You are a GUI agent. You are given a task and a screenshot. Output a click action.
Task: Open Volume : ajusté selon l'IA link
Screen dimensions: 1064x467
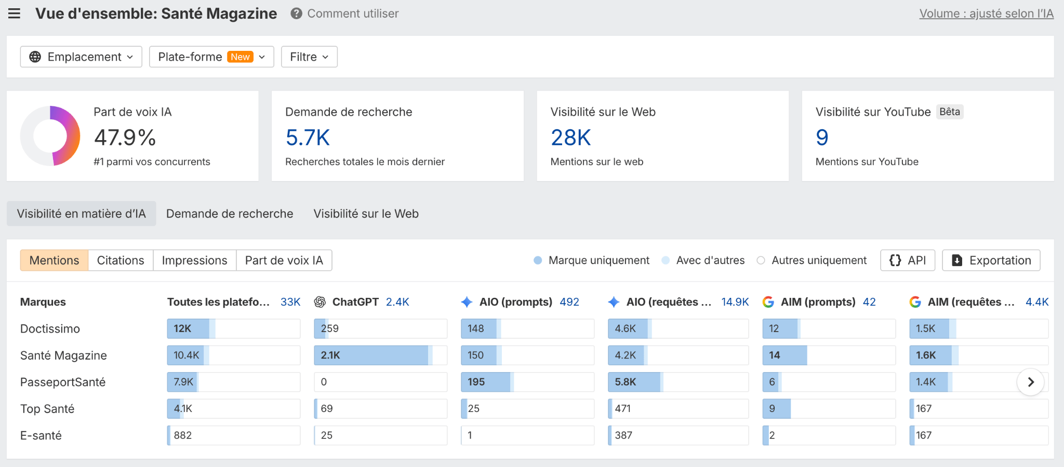click(987, 13)
